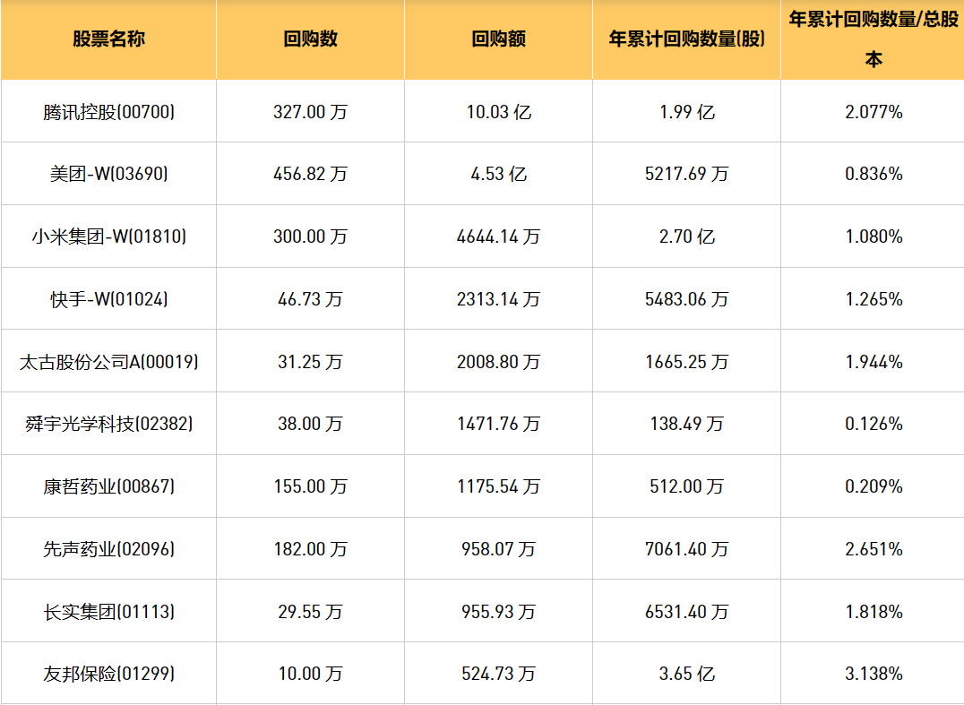Click the 2.651% ratio cell for 先声药业

click(x=873, y=549)
